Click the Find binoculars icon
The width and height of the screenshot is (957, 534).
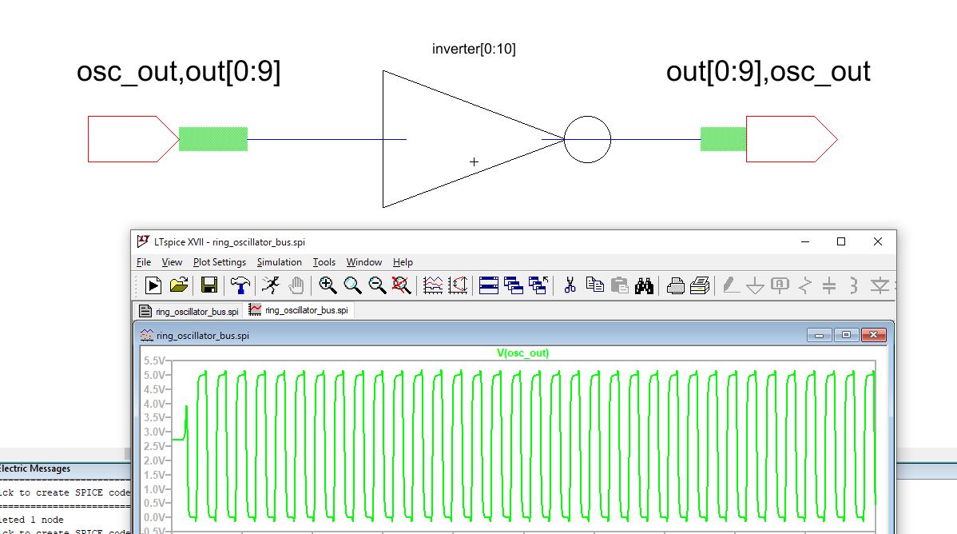(645, 285)
